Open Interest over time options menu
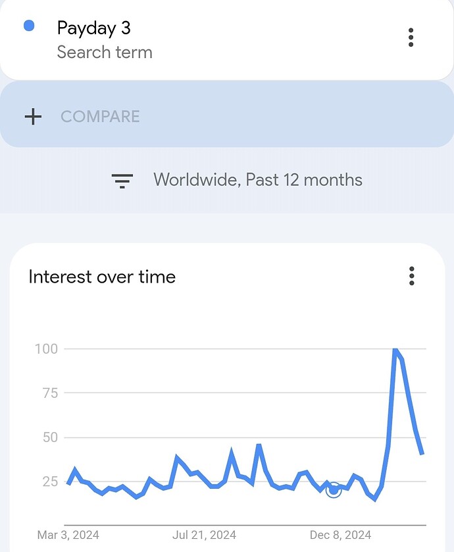The image size is (454, 552). (x=412, y=276)
